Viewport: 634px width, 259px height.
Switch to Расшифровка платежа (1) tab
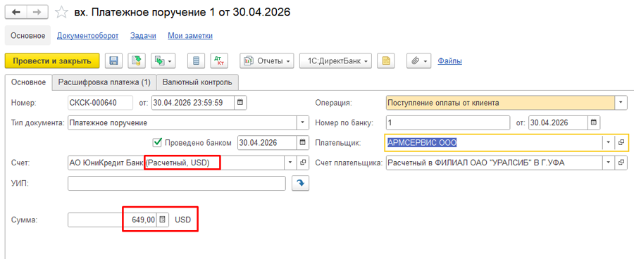[104, 82]
